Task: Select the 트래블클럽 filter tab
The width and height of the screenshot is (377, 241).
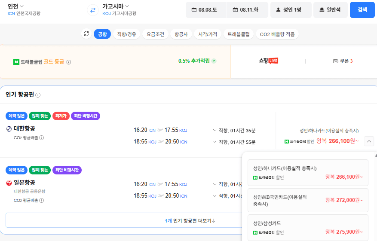Action: coord(239,34)
